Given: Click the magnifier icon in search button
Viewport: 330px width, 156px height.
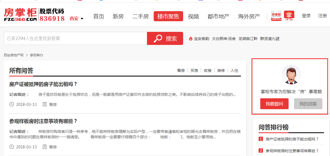Looking at the screenshot, I should [x=158, y=39].
